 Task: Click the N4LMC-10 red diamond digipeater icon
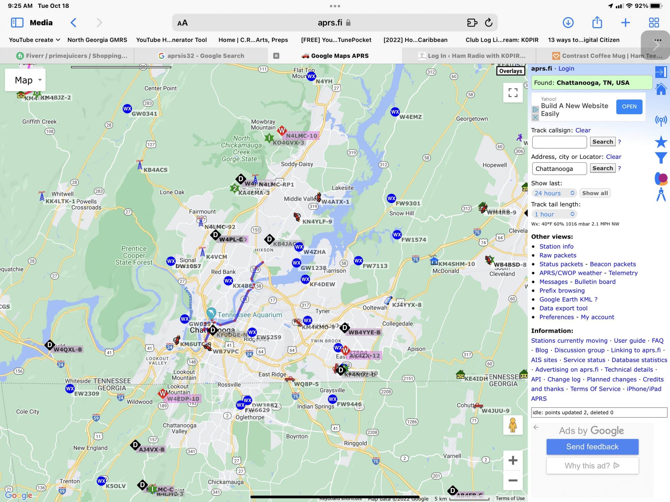(282, 131)
